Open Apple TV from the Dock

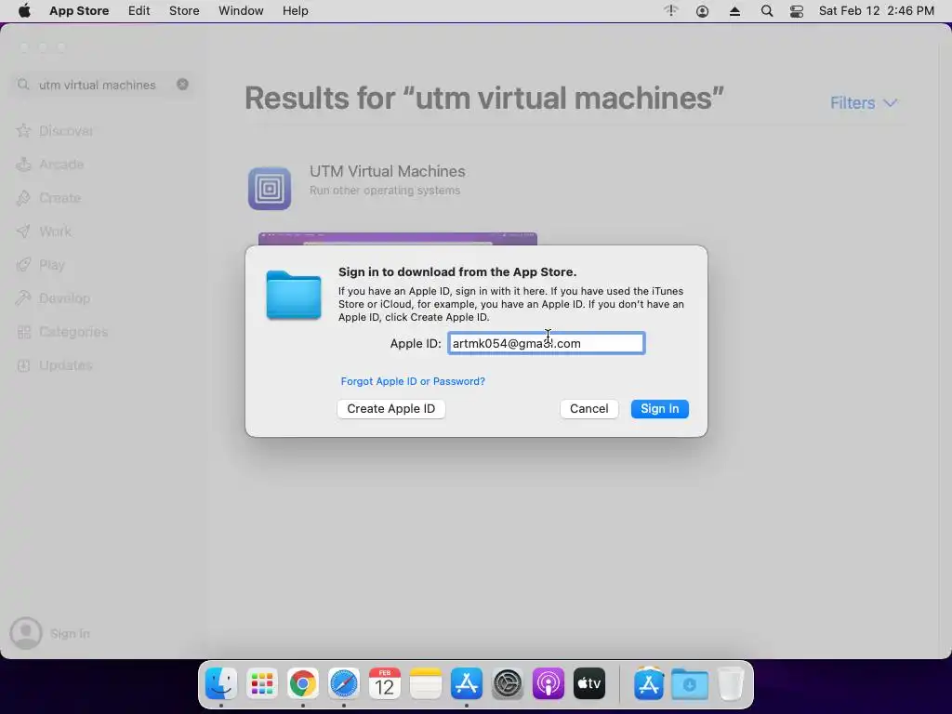coord(588,683)
